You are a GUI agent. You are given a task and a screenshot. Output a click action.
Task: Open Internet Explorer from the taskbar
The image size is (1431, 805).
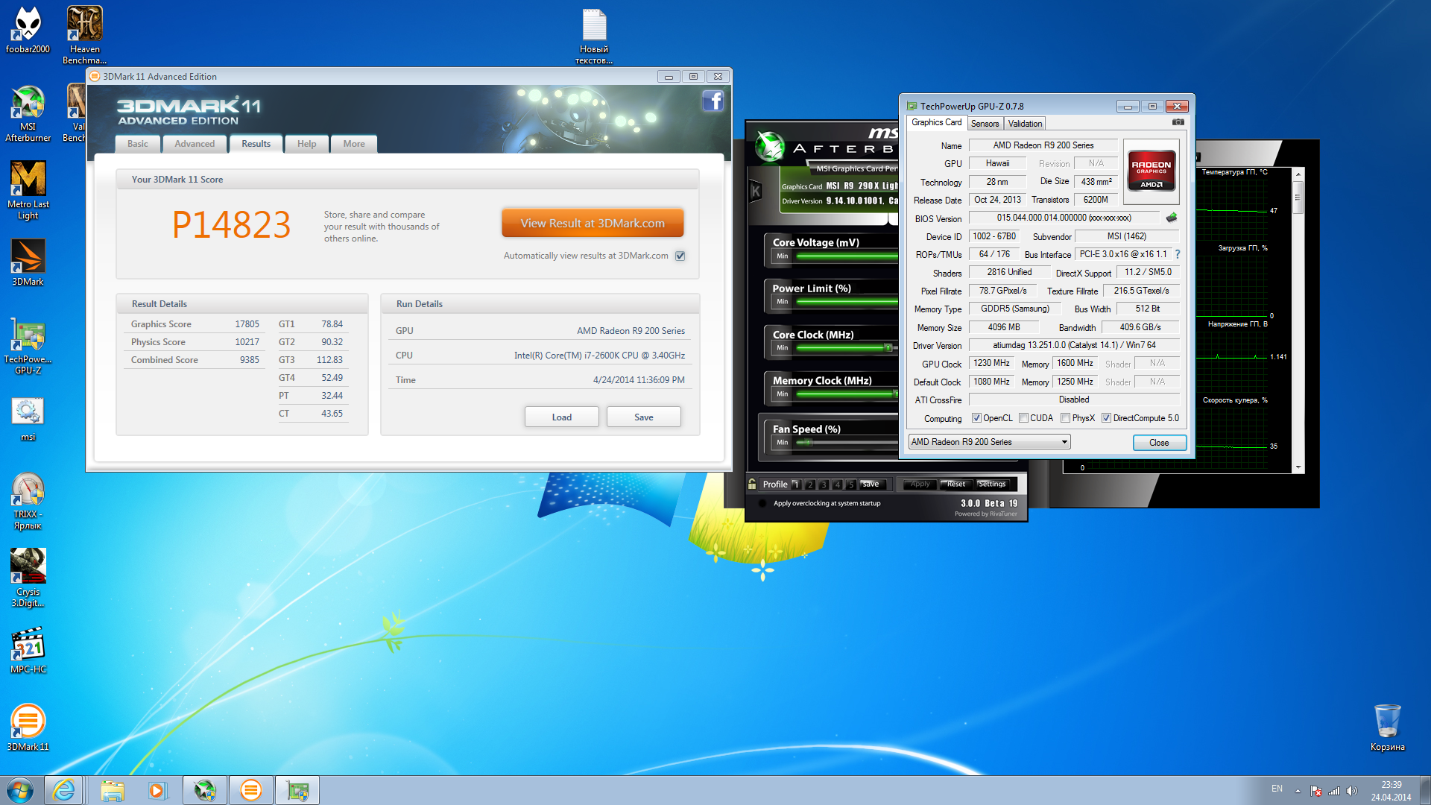[x=64, y=790]
